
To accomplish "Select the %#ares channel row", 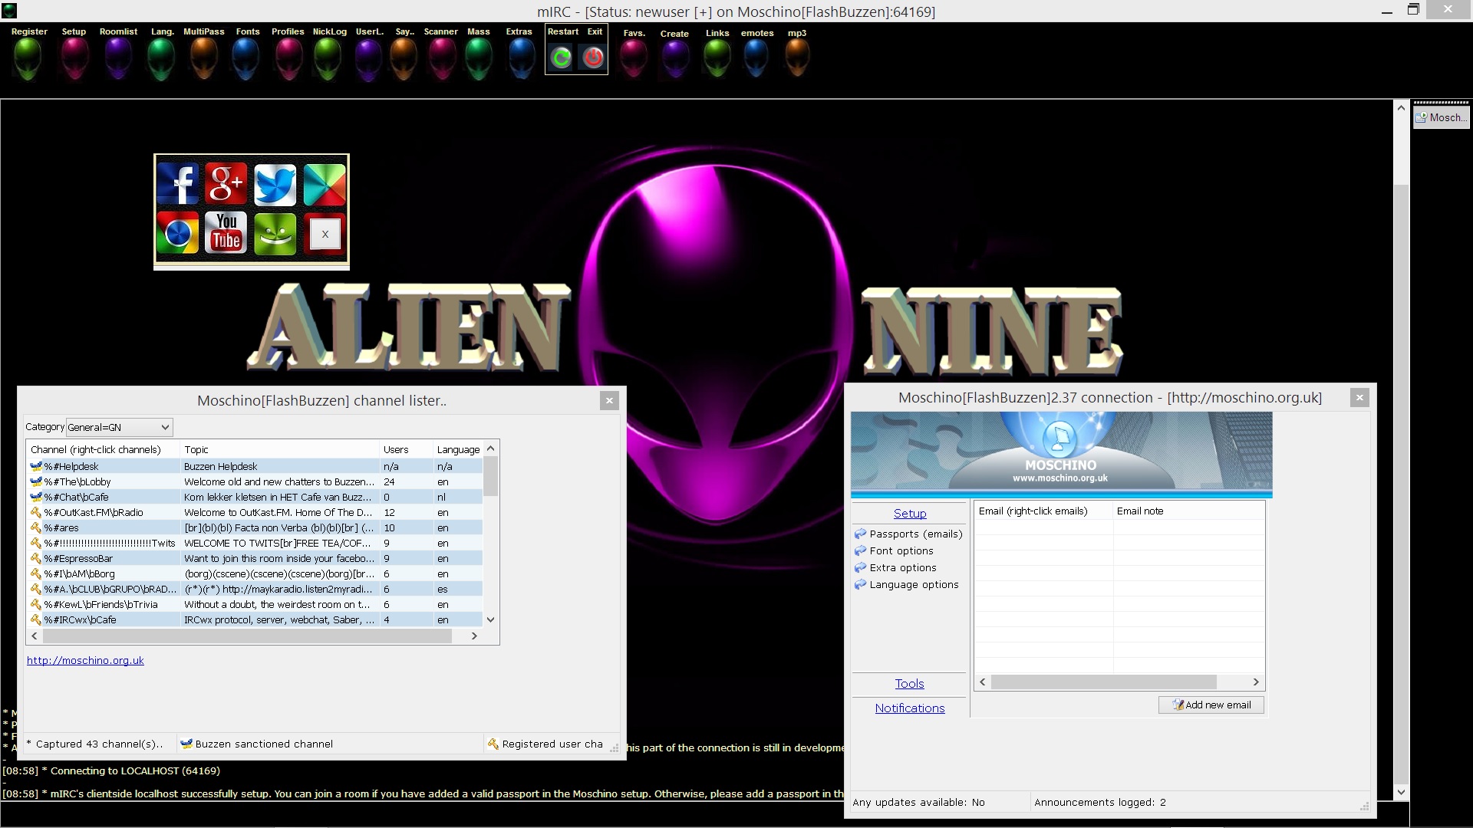I will tap(255, 527).
